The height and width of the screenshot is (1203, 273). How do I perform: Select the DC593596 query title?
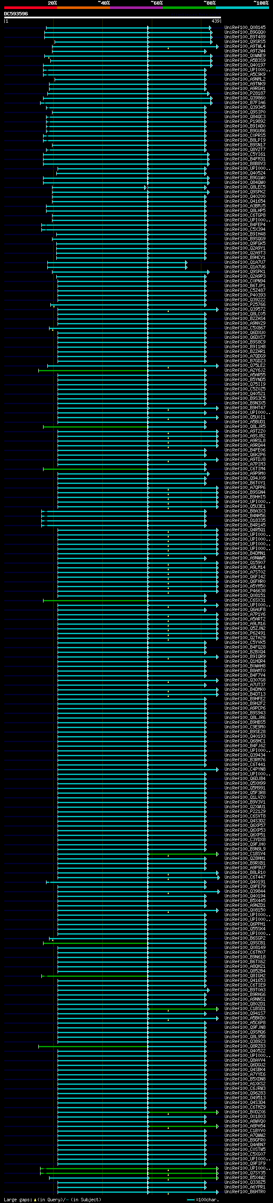pos(16,14)
